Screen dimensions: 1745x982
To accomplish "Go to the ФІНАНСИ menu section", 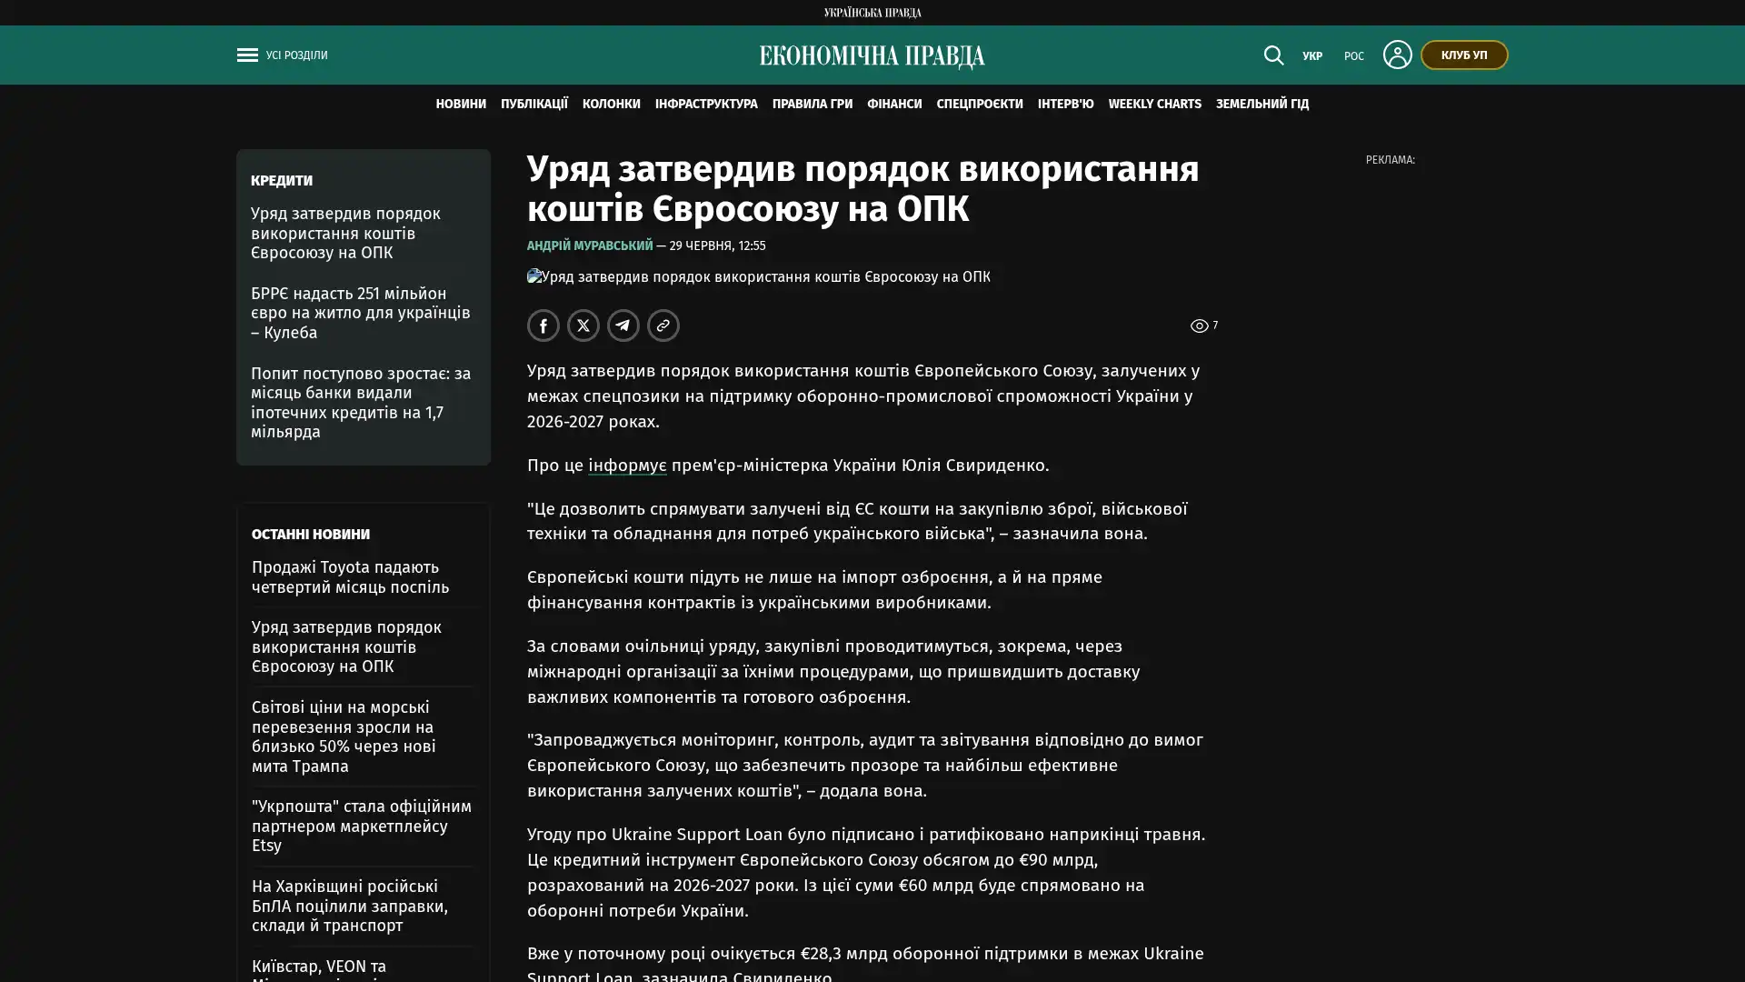I will (894, 104).
